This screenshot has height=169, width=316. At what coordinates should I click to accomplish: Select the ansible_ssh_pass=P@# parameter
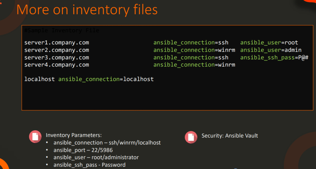click(x=274, y=57)
